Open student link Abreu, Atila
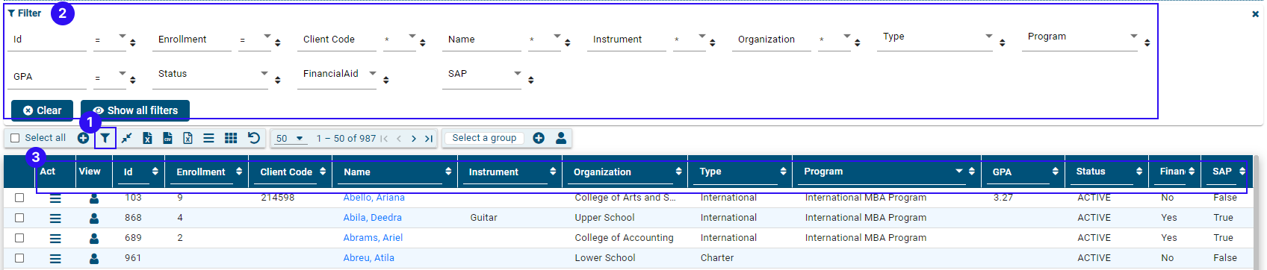 [368, 258]
